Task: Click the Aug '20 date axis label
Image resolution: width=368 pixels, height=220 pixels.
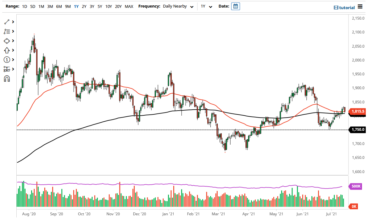Action: 29,214
